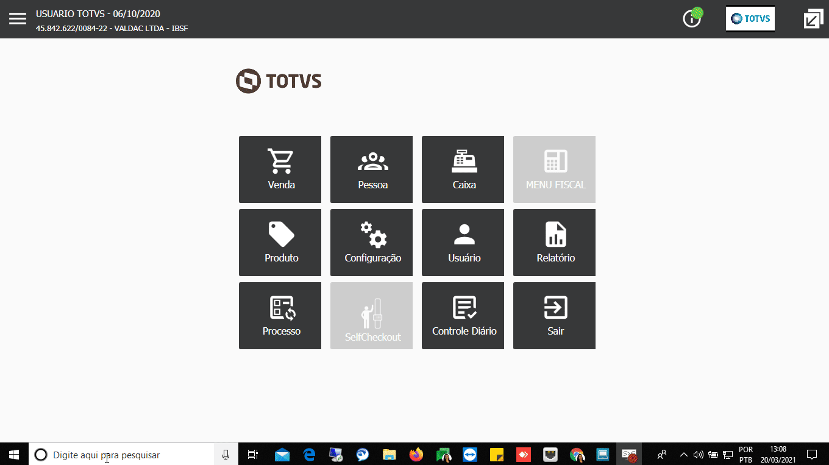Open the Mail app from taskbar
The image size is (829, 465).
tap(282, 455)
